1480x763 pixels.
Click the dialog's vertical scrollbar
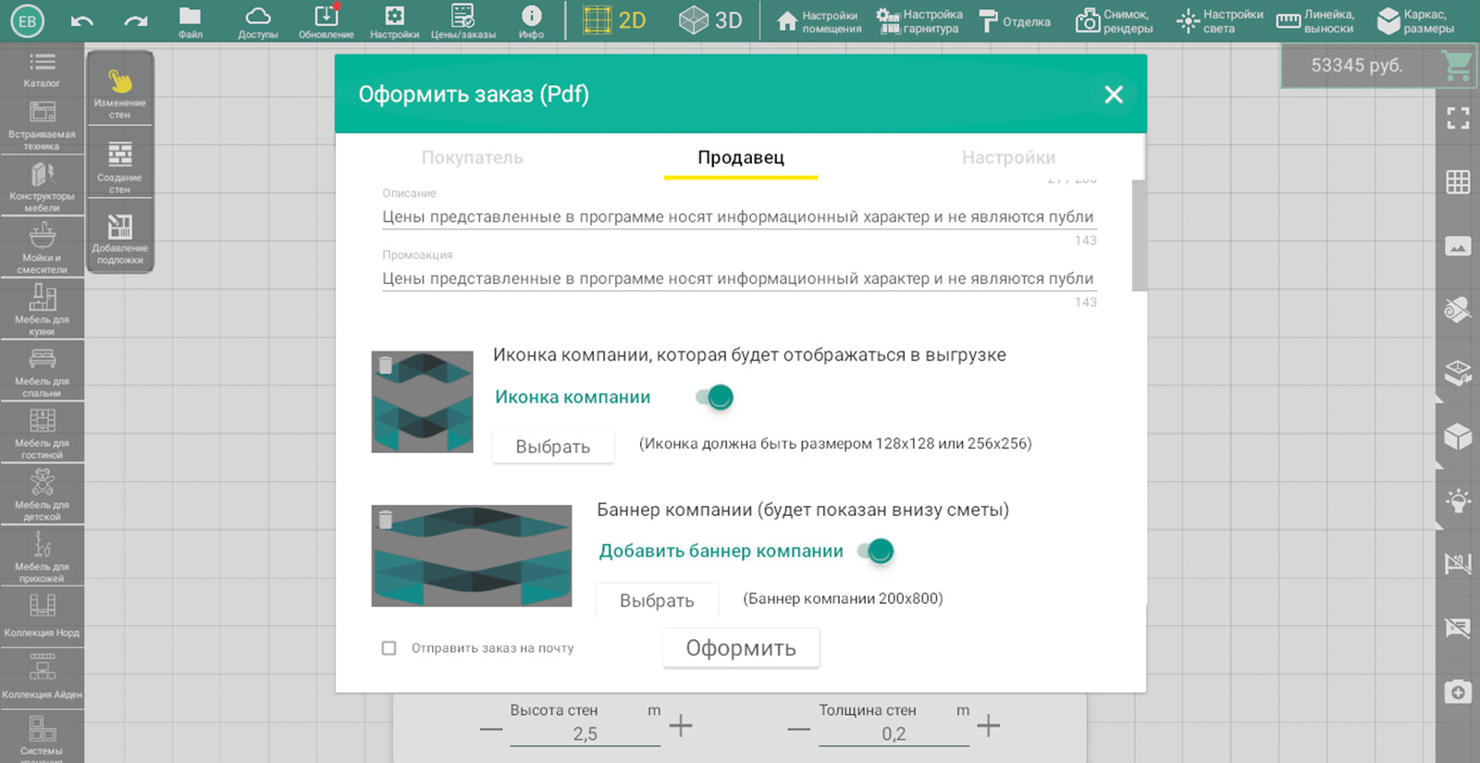click(1139, 236)
